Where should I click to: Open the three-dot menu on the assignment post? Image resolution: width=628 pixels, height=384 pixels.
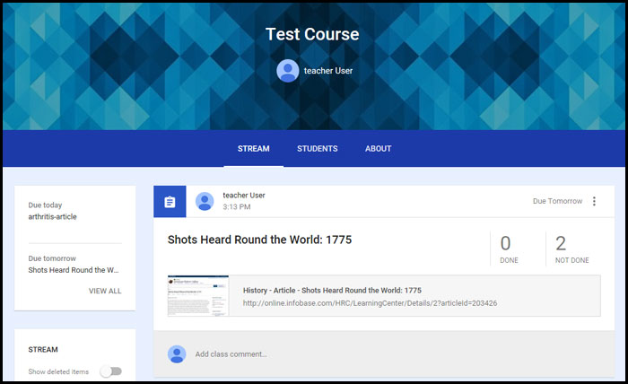pos(593,202)
